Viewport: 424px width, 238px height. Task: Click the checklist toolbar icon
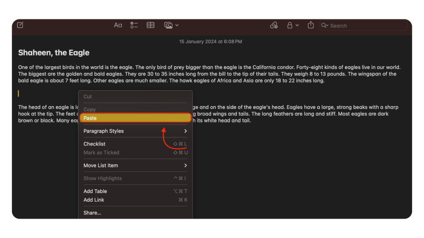(134, 25)
